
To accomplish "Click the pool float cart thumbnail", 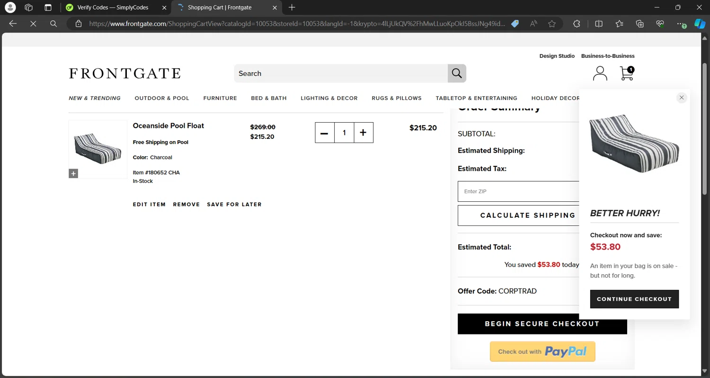I will pyautogui.click(x=98, y=149).
